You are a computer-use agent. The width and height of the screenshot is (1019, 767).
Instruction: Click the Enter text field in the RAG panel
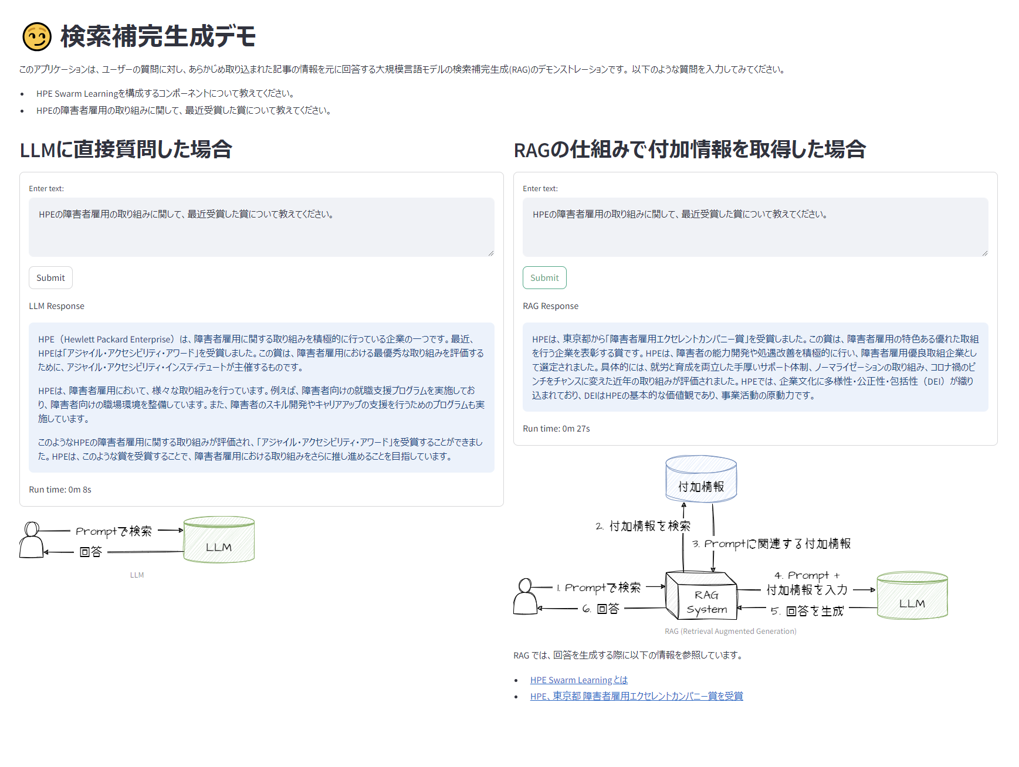pyautogui.click(x=756, y=227)
